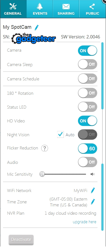Switch to the Events tab

coord(40,9)
